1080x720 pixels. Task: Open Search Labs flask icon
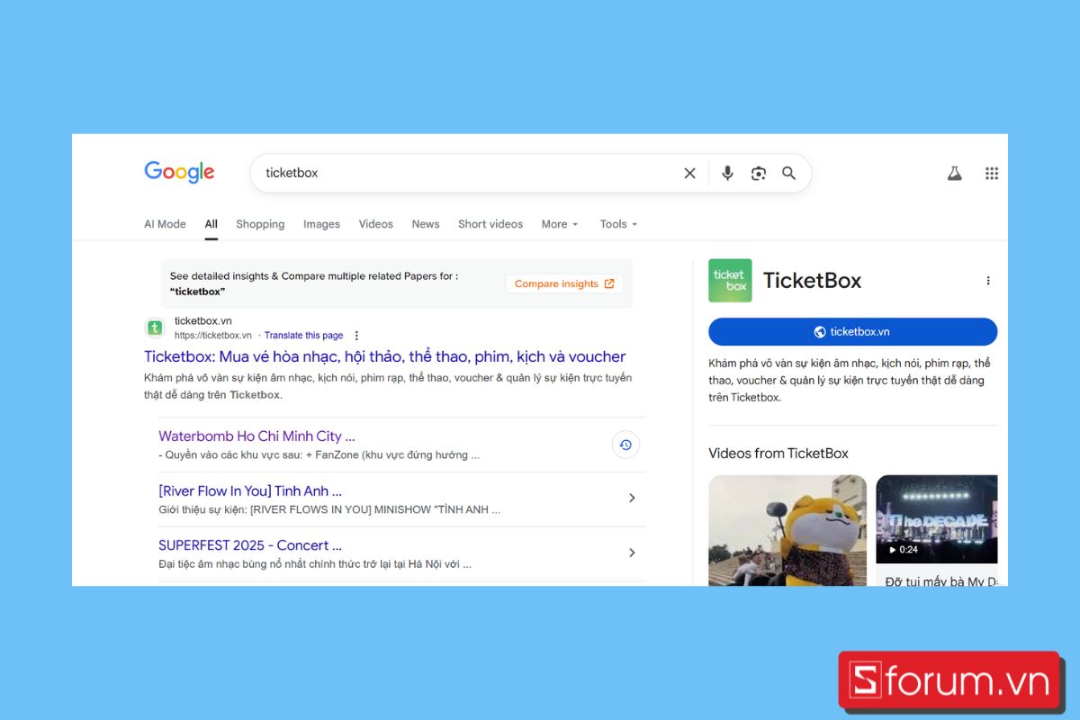tap(955, 174)
